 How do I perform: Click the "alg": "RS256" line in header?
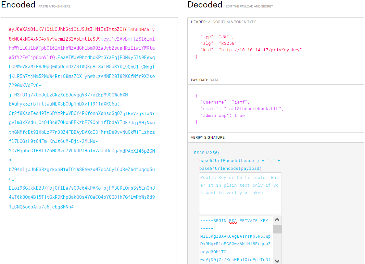pyautogui.click(x=220, y=43)
